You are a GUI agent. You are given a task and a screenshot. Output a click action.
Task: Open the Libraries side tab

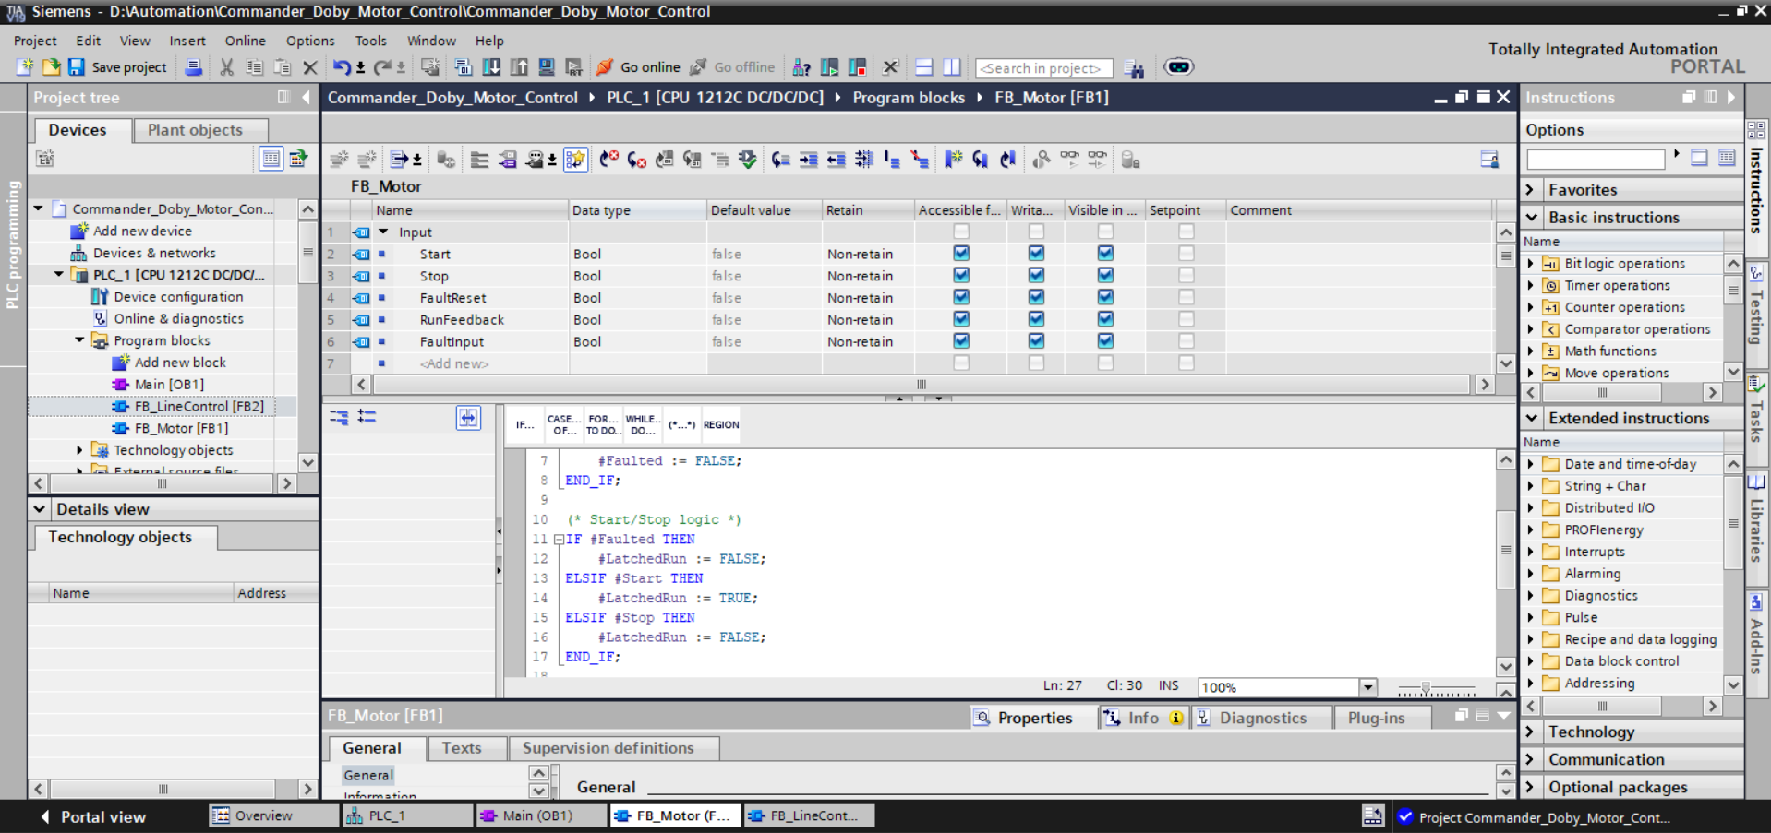click(1757, 519)
